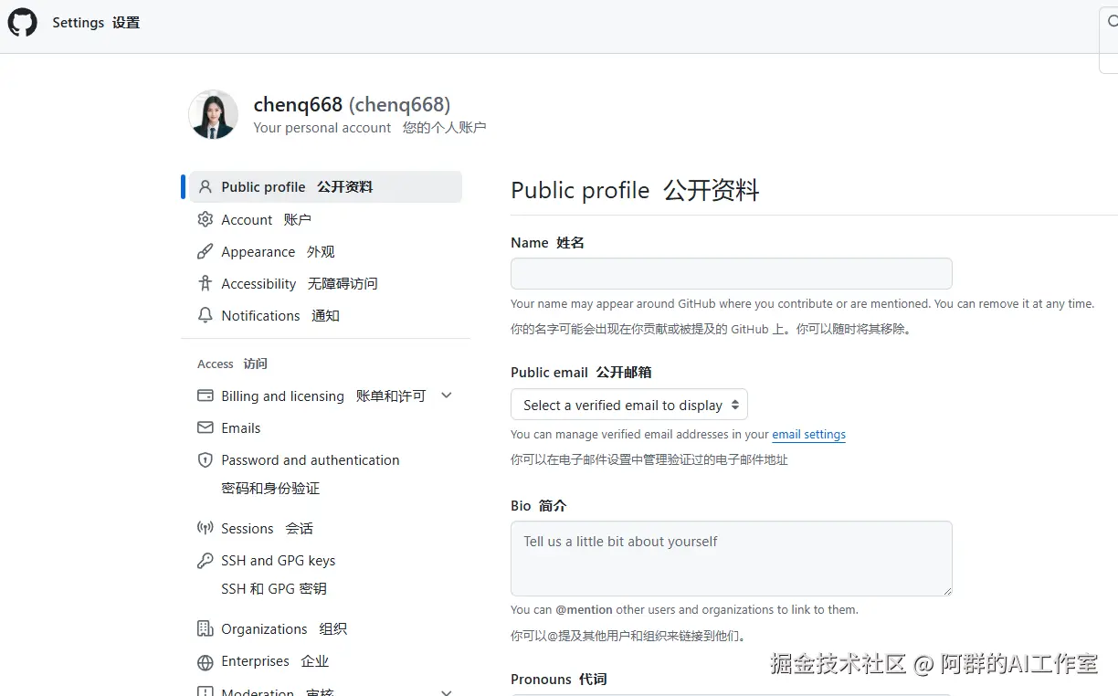Click the globe icon beside Enterprises
The width and height of the screenshot is (1118, 696).
(206, 661)
